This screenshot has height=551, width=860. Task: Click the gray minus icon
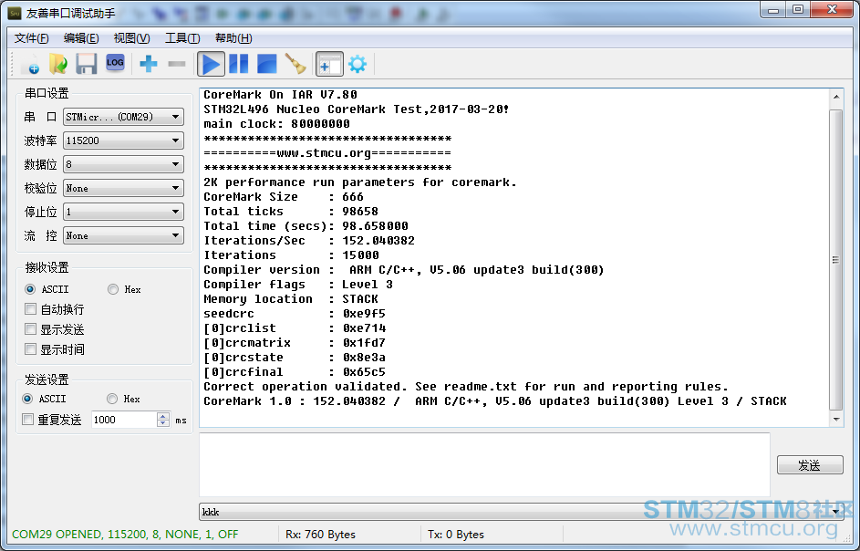click(177, 64)
